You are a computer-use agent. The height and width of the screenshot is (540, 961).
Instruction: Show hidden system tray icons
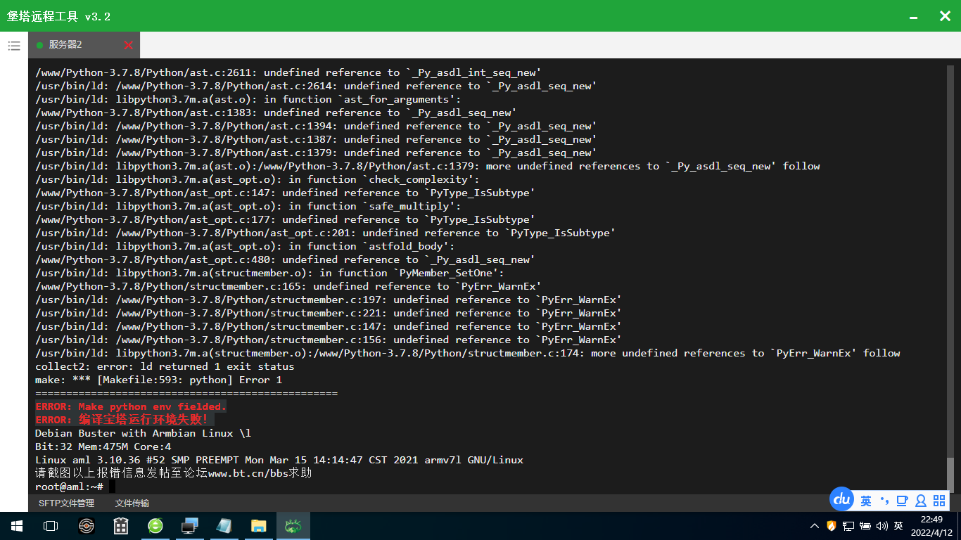pos(815,526)
